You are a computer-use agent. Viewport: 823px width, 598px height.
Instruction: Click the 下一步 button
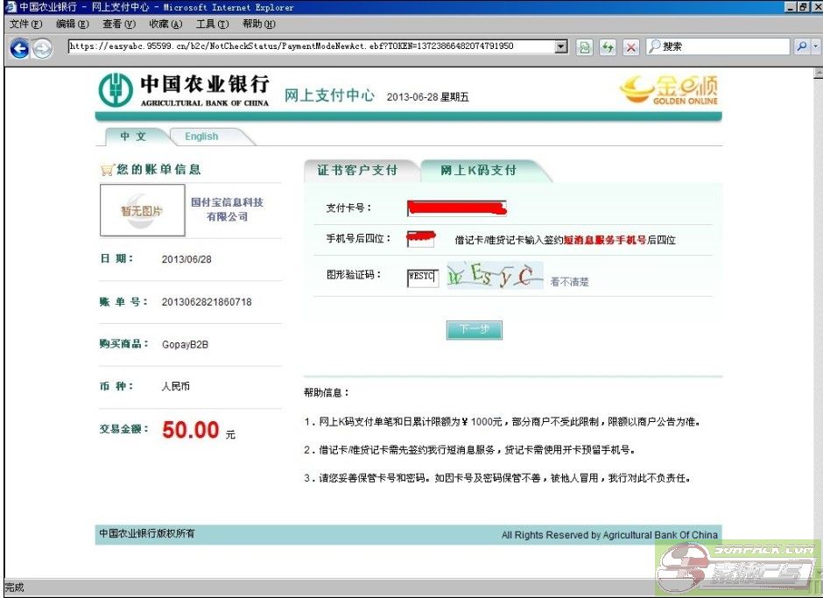[475, 330]
